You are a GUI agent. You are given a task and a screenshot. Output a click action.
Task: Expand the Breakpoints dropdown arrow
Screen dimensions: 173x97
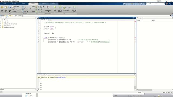coord(48,12)
